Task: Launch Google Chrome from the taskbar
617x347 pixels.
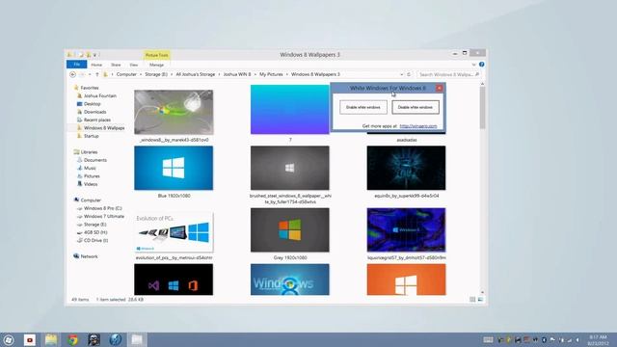Action: (x=72, y=340)
